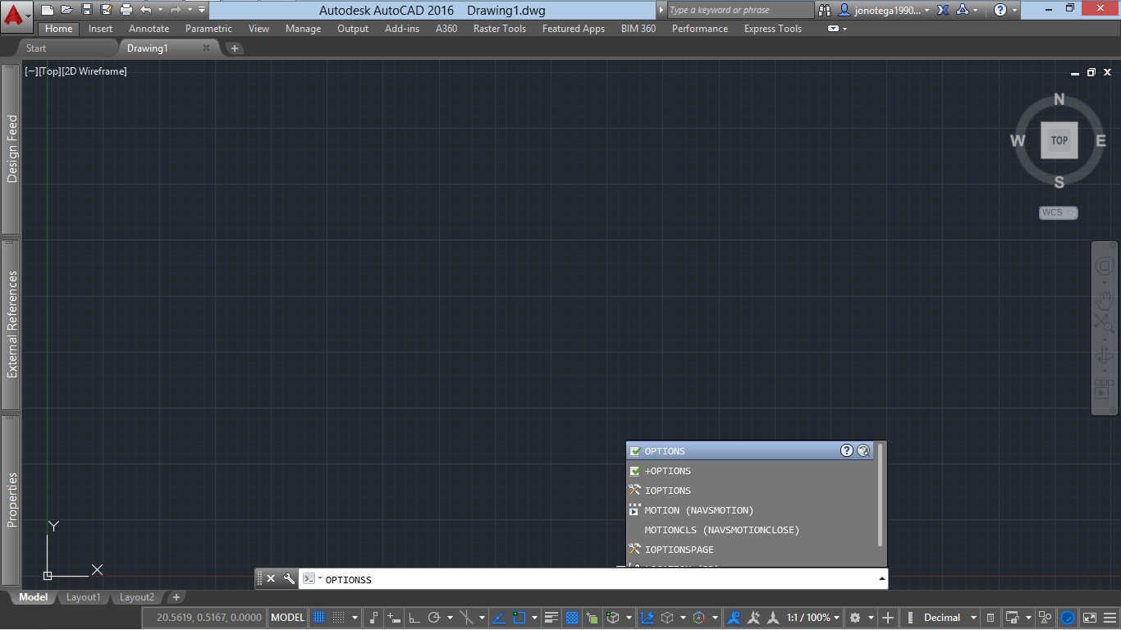
Task: Click the A360 triangle connect icon
Action: [x=963, y=11]
